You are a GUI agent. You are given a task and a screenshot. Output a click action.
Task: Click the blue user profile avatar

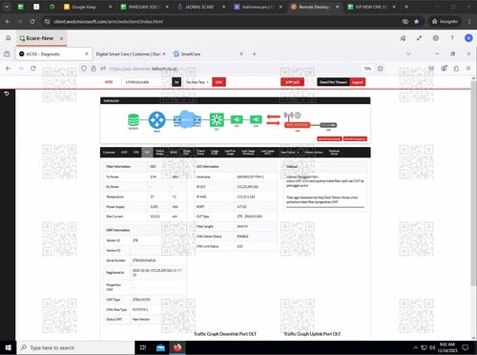point(468,38)
